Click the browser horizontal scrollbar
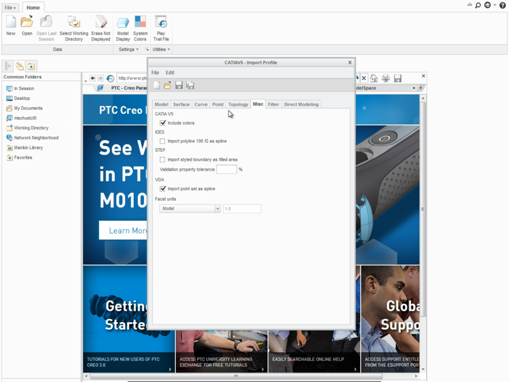Image resolution: width=509 pixels, height=382 pixels. [x=236, y=376]
